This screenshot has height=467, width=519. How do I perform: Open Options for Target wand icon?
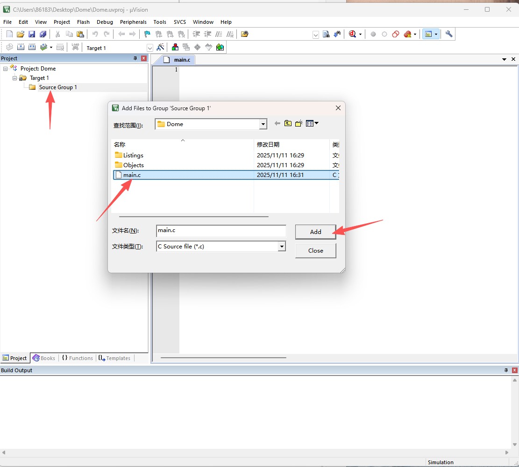tap(160, 48)
